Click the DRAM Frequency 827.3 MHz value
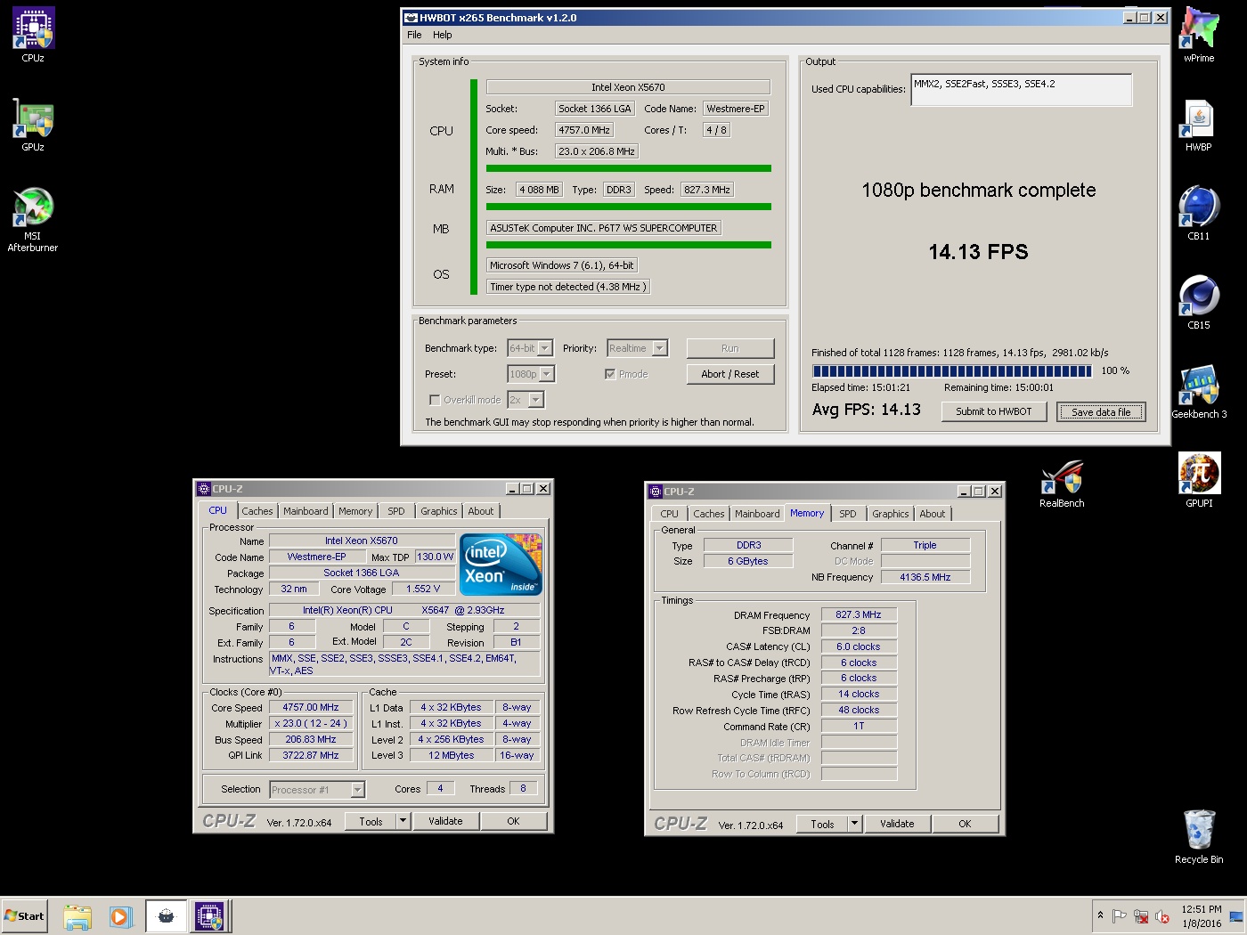This screenshot has width=1247, height=935. (858, 614)
